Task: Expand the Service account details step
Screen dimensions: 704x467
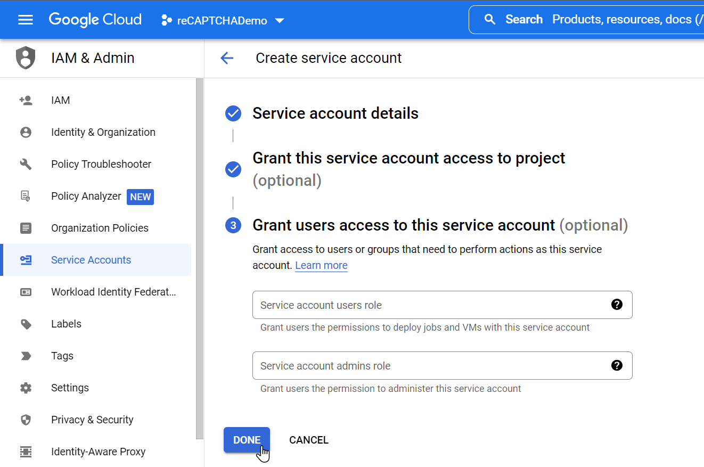Action: point(335,113)
